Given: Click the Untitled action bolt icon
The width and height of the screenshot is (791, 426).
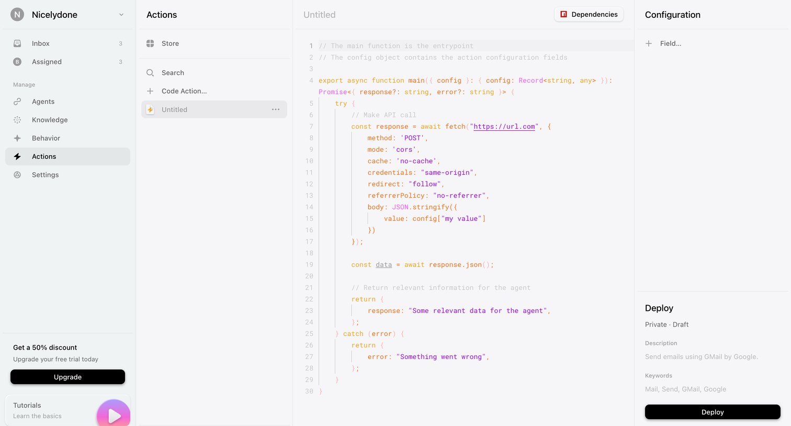Looking at the screenshot, I should tap(150, 109).
